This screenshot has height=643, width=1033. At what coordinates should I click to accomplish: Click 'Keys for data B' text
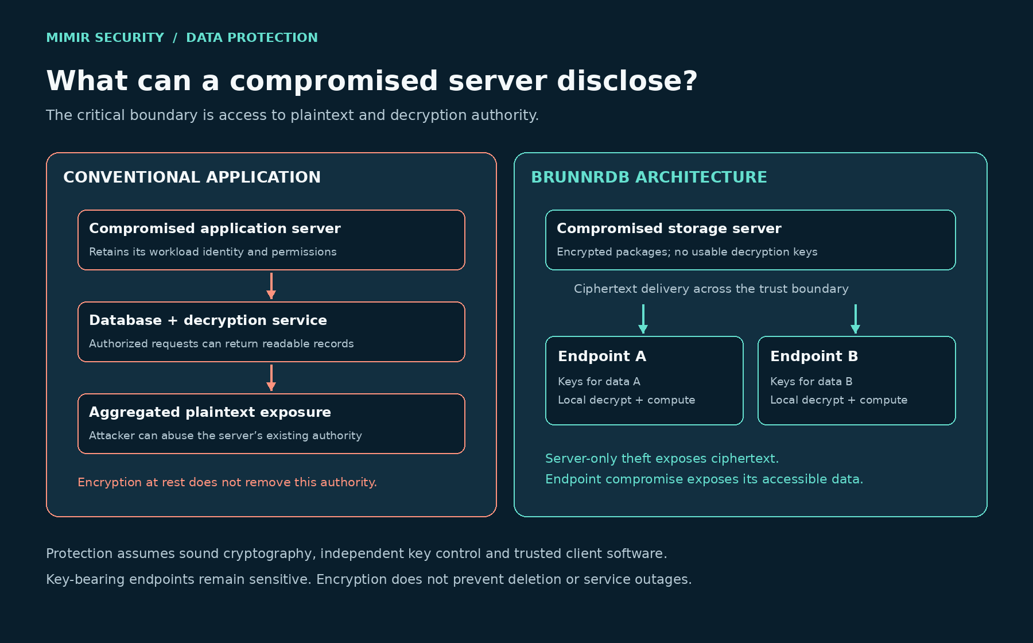pos(811,382)
